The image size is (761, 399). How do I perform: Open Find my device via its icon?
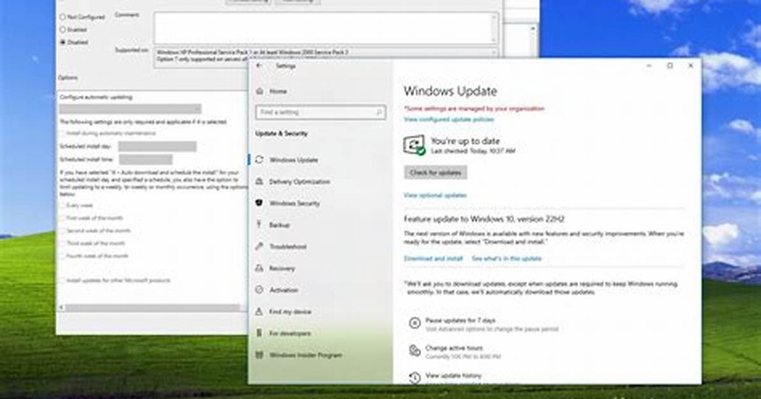(x=260, y=311)
